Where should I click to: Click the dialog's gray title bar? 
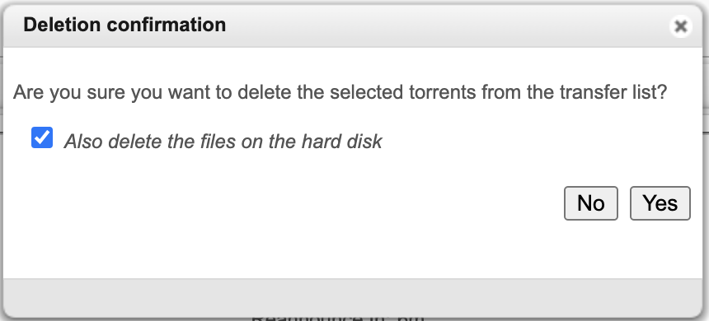[353, 26]
